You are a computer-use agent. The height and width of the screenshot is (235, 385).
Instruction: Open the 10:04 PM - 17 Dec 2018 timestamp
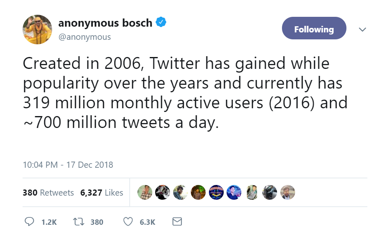68,164
